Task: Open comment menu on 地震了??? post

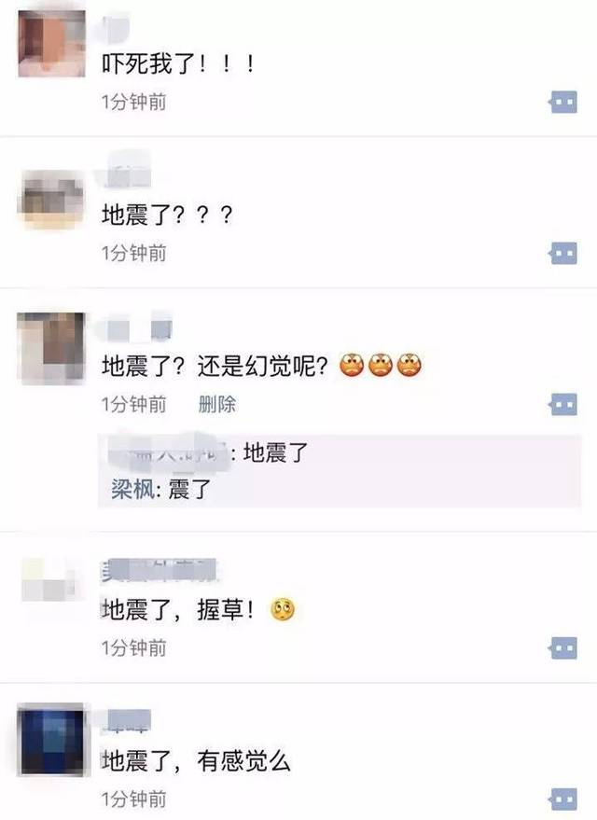Action: [563, 253]
